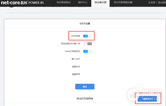This screenshot has height=106, width=166.
Task: Click the WISP设置 panel heading
Action: coord(85,23)
